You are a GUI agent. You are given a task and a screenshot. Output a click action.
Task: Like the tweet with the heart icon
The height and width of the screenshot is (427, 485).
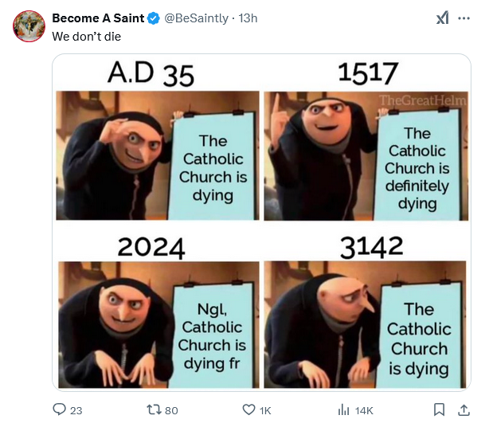[249, 409]
